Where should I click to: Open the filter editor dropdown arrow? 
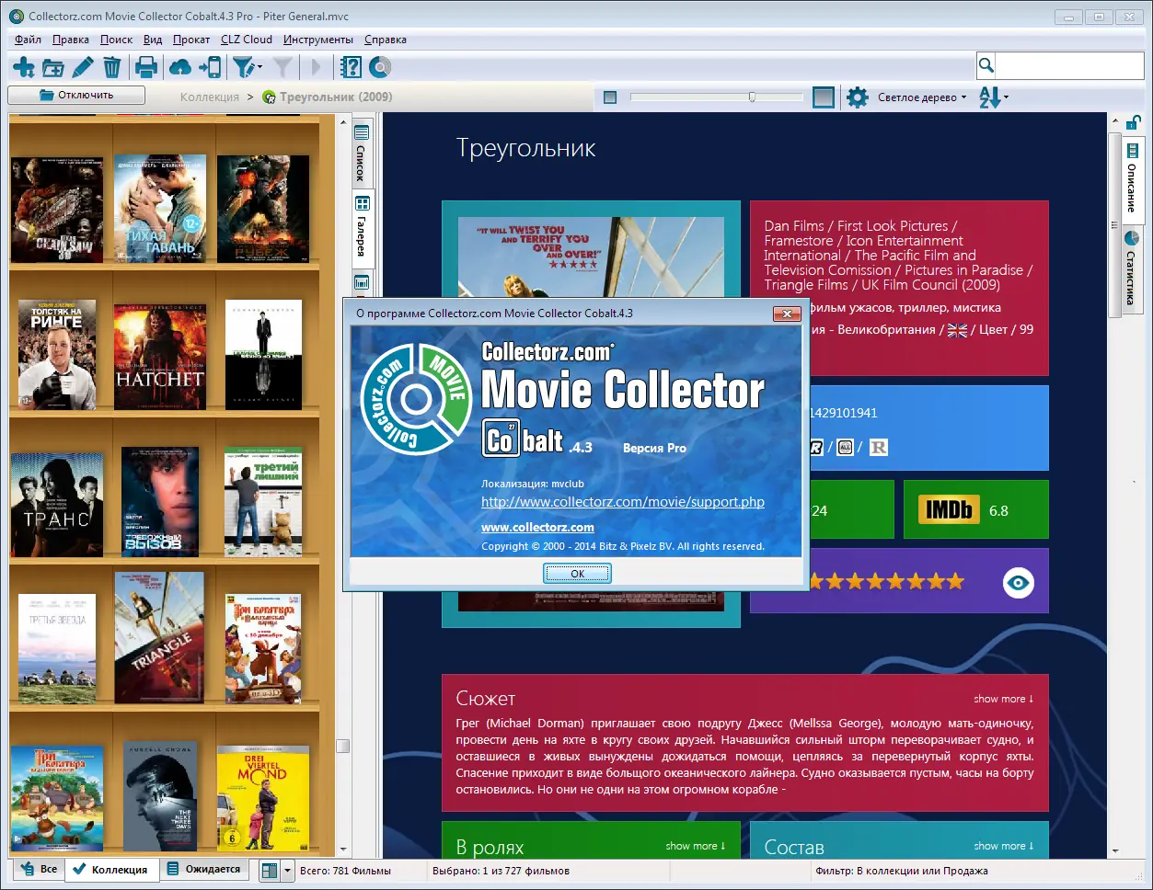[260, 67]
